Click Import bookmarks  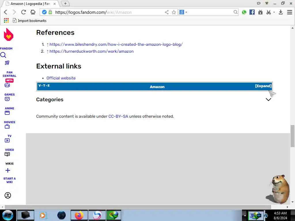pos(30,20)
